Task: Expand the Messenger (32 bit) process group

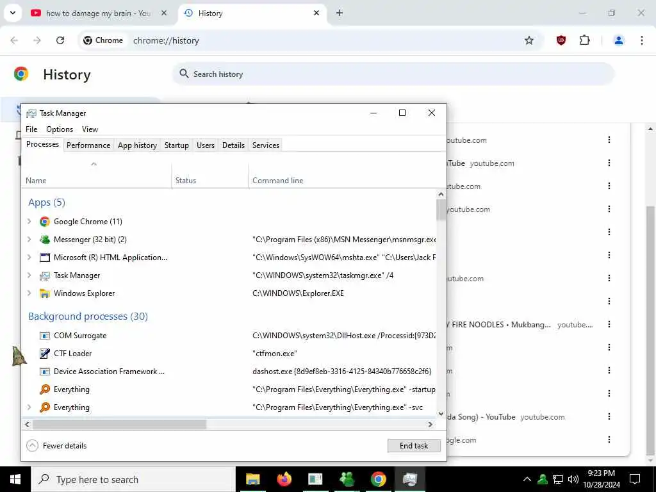Action: (29, 240)
